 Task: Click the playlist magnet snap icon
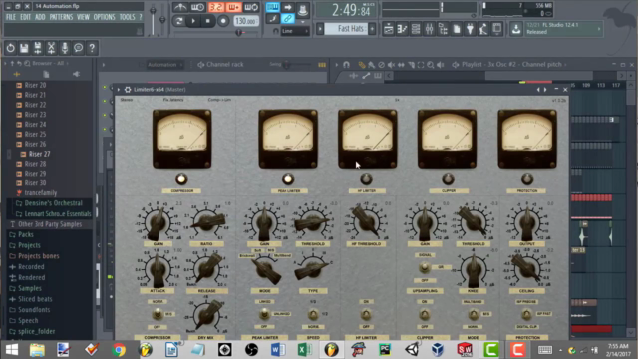(x=346, y=64)
